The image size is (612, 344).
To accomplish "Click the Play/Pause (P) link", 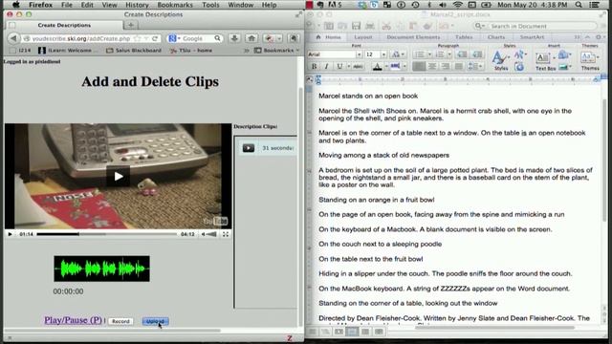I will pos(73,320).
